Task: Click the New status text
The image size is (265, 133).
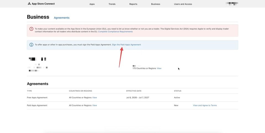Action: [176, 106]
